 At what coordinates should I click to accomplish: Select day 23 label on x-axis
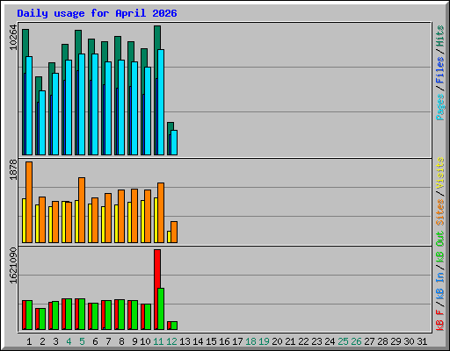point(316,341)
